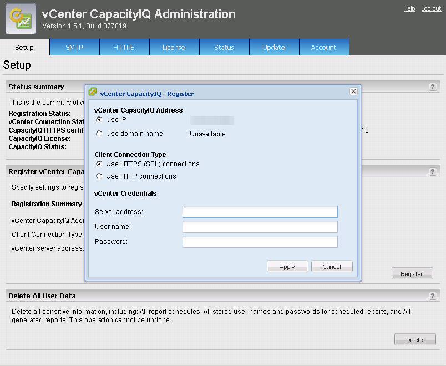Click the vCenter CapacityIQ Administration title

point(139,14)
